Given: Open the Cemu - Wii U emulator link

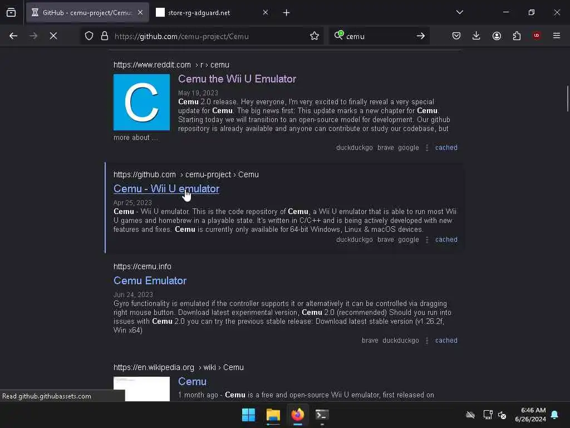Looking at the screenshot, I should click(x=166, y=188).
